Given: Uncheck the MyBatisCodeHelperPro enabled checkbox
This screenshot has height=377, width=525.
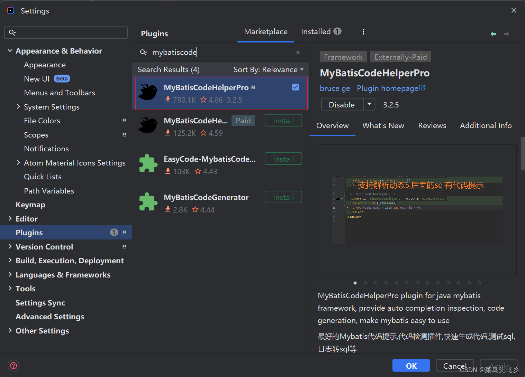Looking at the screenshot, I should pos(296,87).
